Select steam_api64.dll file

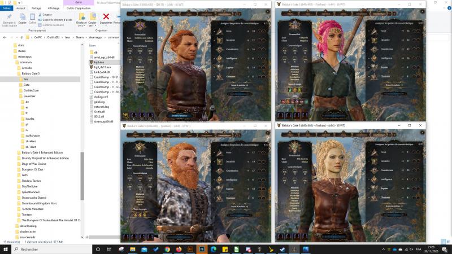tap(103, 121)
